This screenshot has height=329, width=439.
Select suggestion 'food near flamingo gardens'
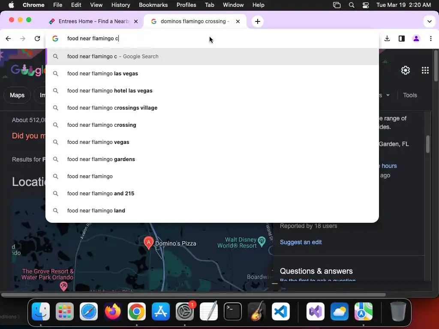click(x=212, y=159)
